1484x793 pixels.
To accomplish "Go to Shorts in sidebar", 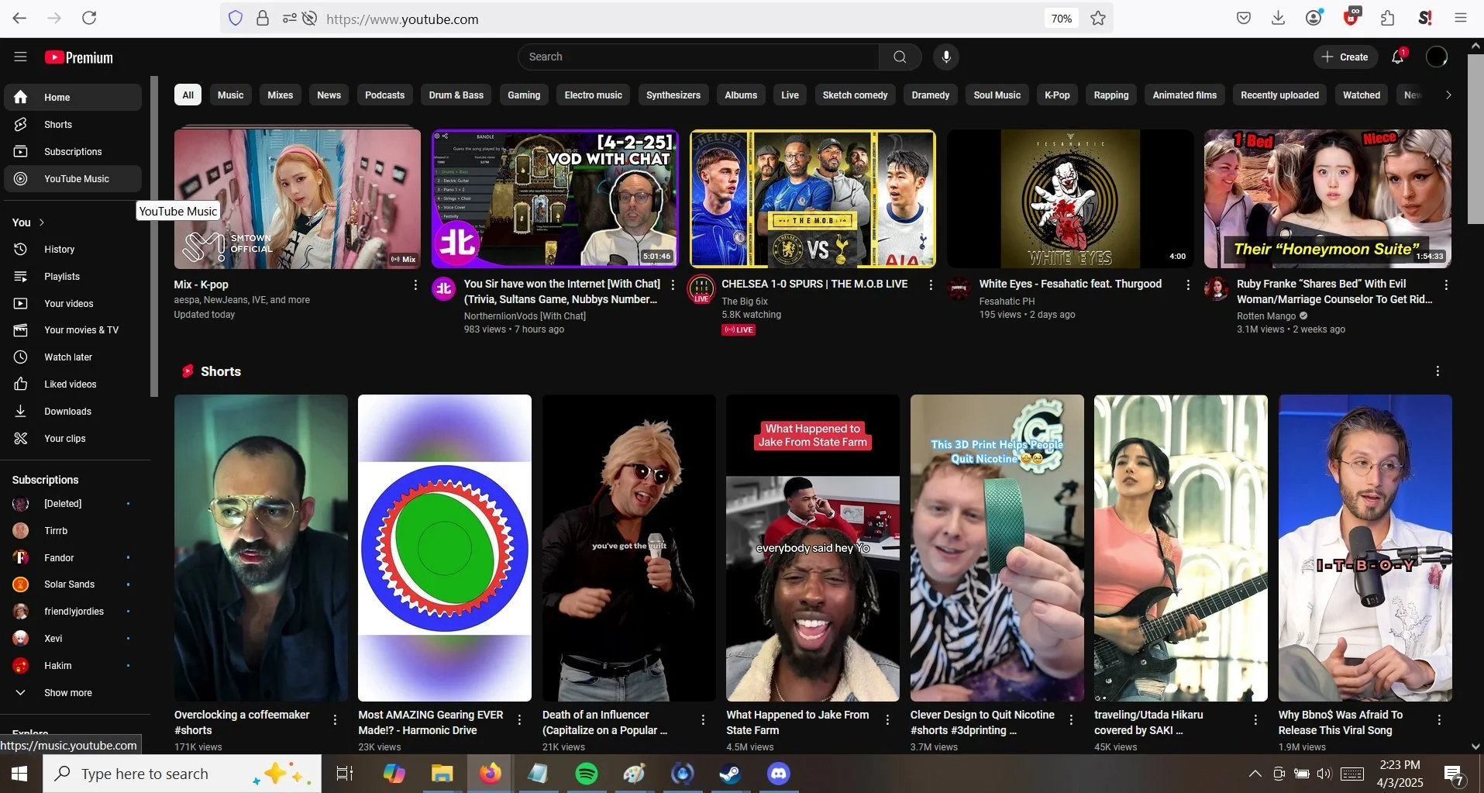I will pos(73,124).
